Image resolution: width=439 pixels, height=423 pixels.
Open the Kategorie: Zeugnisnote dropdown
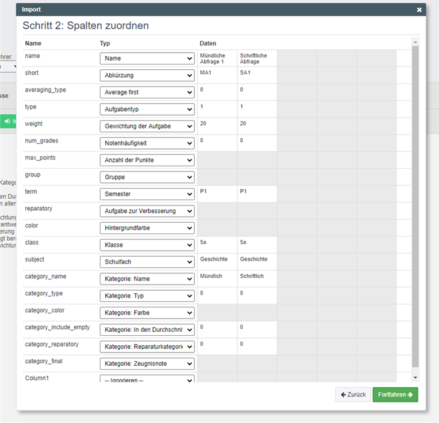(x=147, y=364)
